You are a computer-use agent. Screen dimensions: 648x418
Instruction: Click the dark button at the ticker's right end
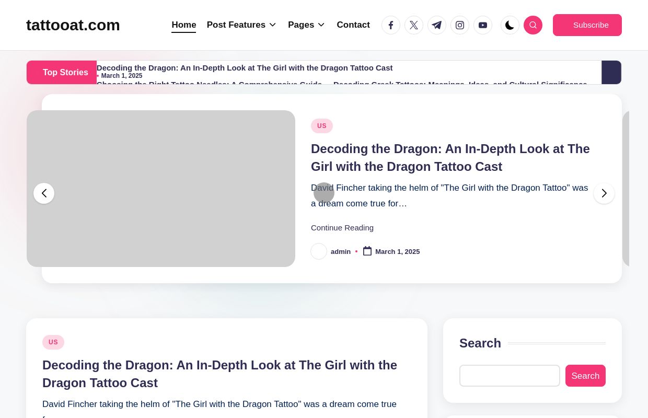click(x=611, y=72)
